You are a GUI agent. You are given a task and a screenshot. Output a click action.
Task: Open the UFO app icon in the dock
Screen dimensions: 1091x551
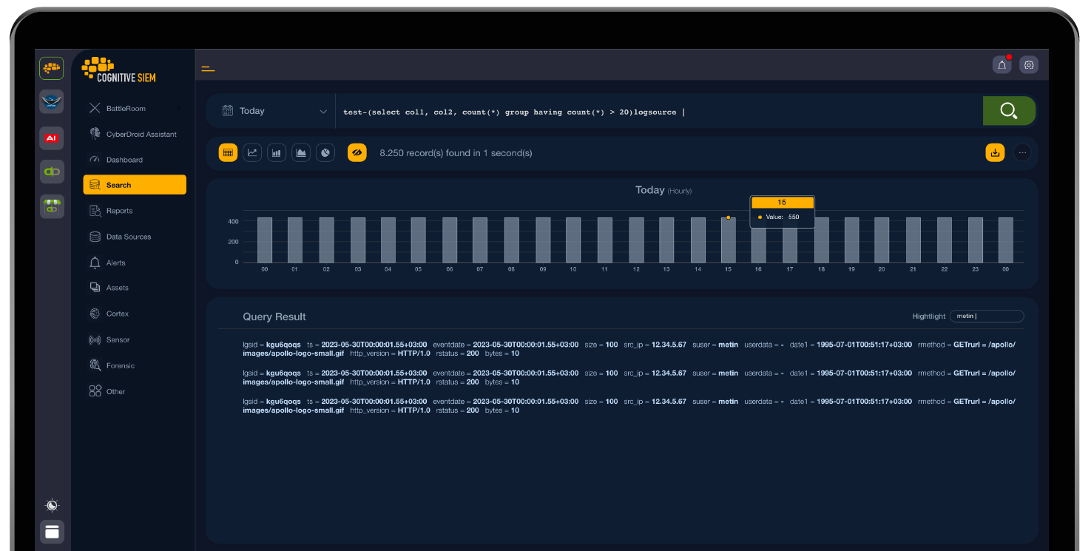(51, 101)
